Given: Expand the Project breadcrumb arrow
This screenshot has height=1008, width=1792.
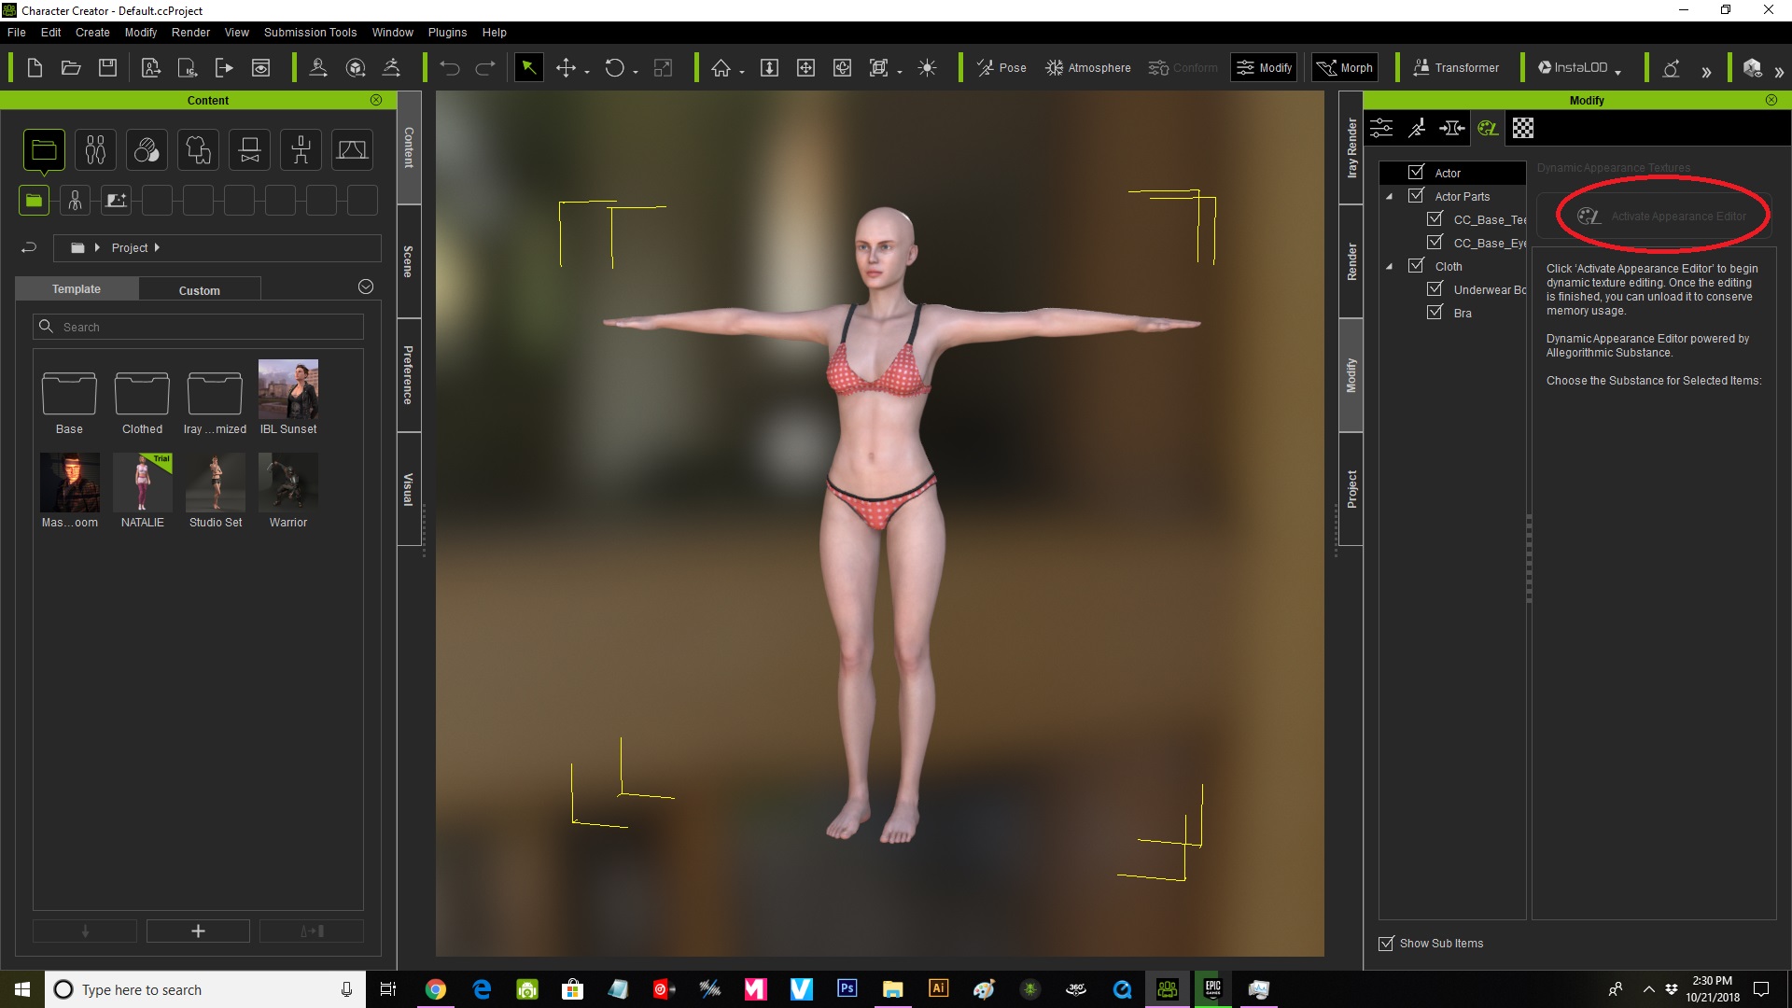Looking at the screenshot, I should [157, 248].
